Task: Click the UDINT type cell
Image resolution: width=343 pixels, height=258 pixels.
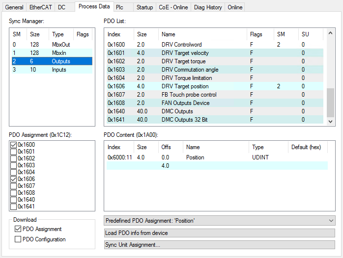Action: [260, 157]
